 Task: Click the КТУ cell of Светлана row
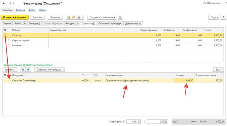tap(98, 81)
